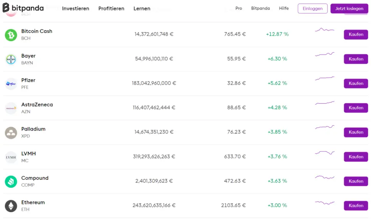The image size is (371, 219).
Task: Click the Jetzt loslegen button
Action: tap(349, 8)
